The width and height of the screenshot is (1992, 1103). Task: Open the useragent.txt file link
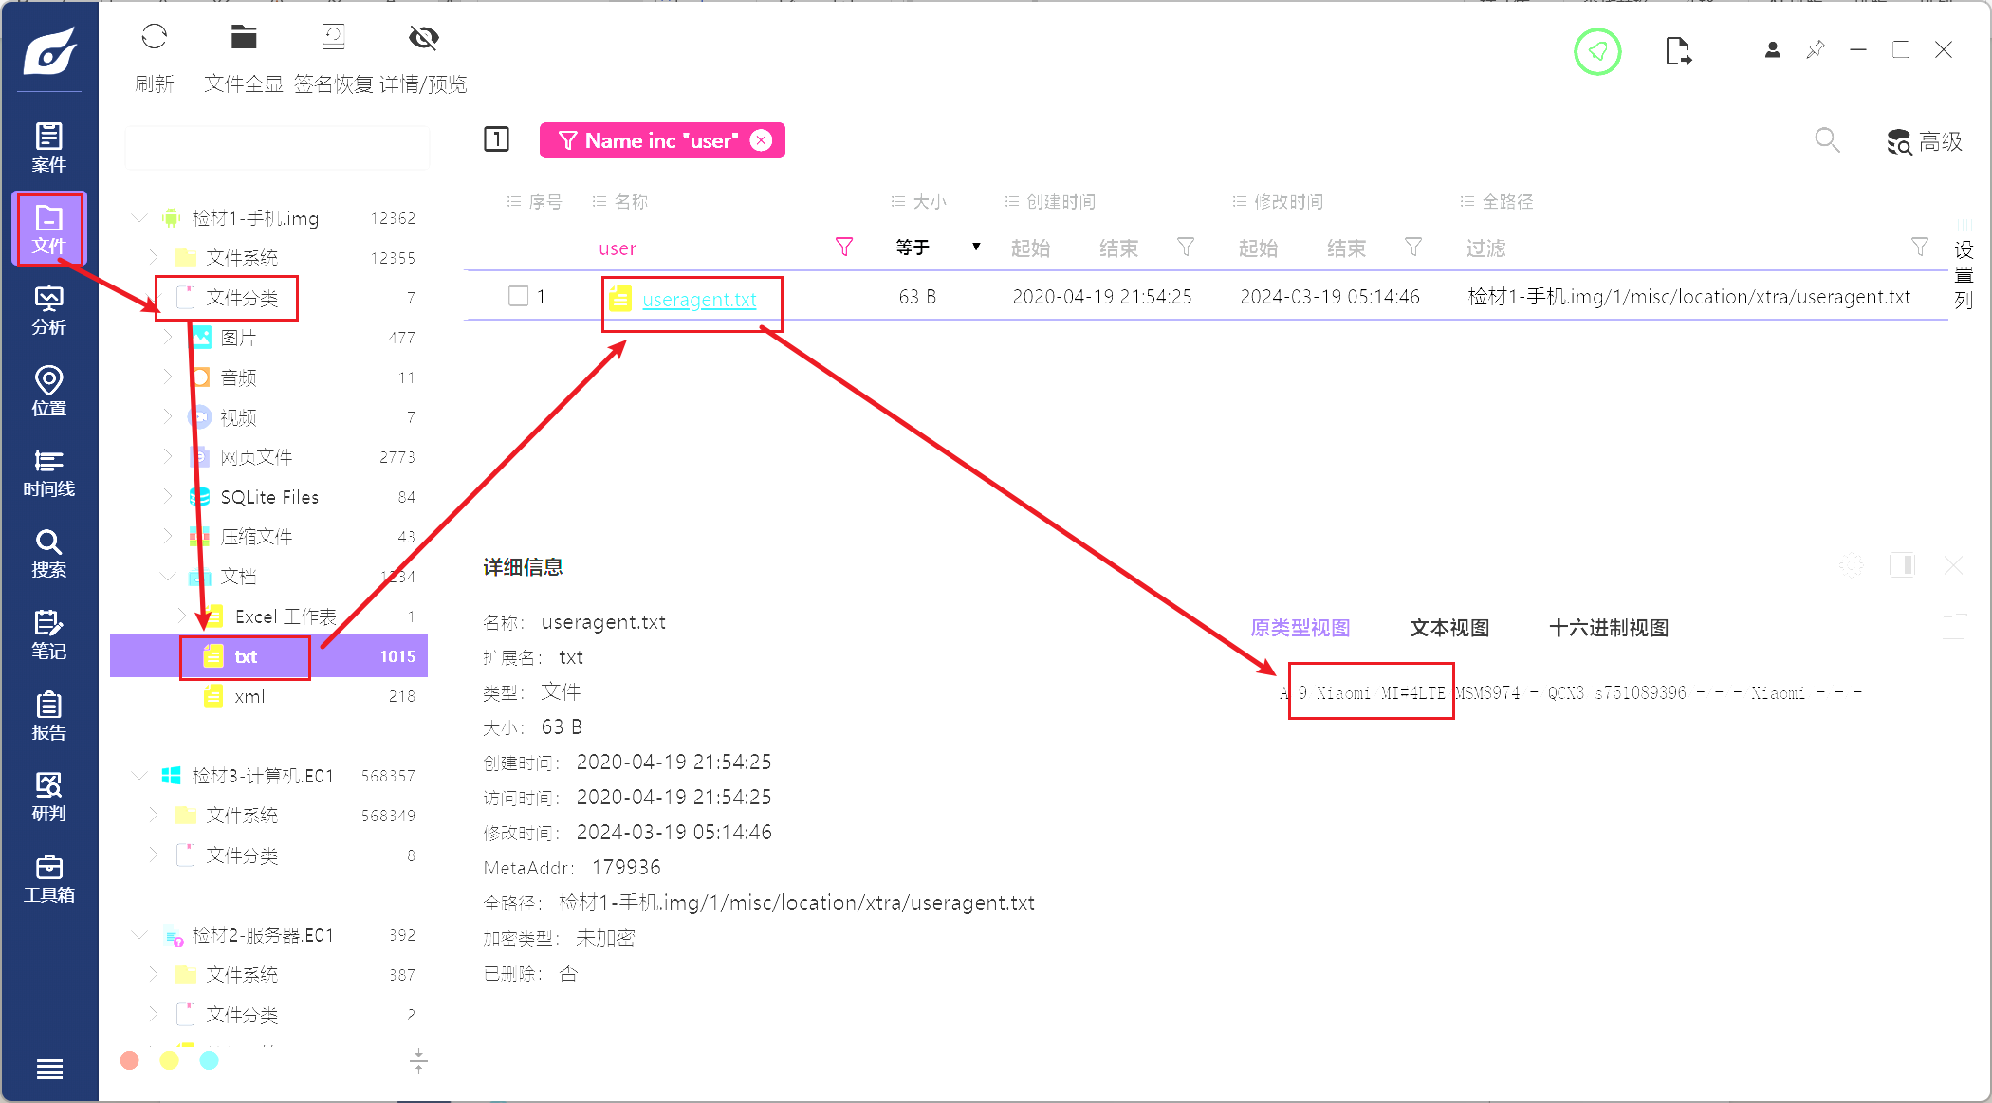pos(699,300)
